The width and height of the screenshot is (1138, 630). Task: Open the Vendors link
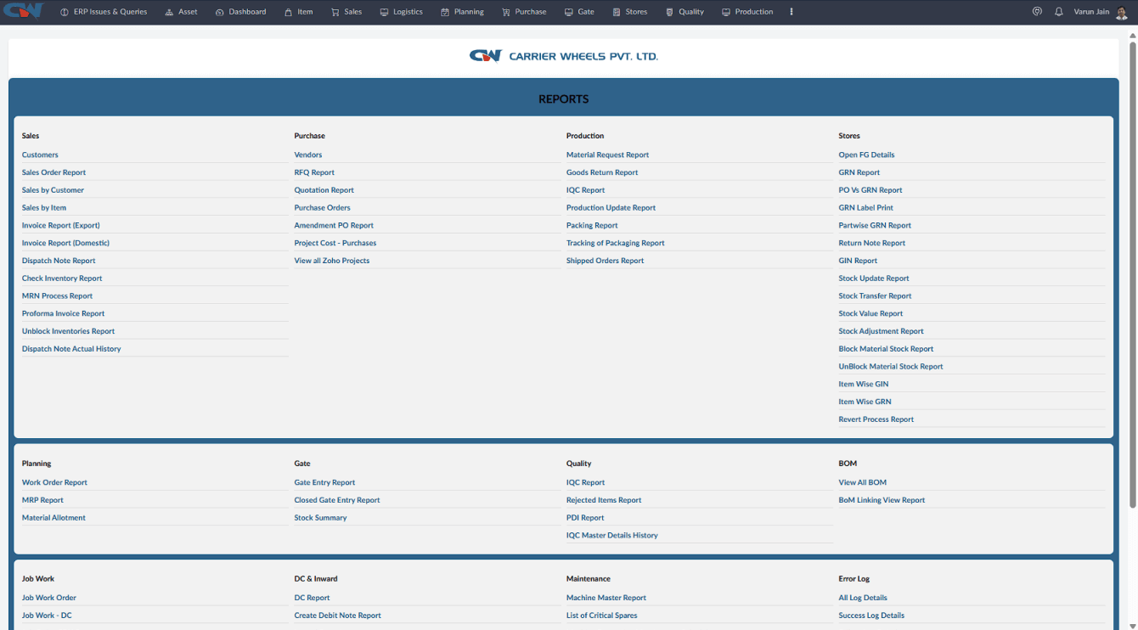pyautogui.click(x=308, y=155)
